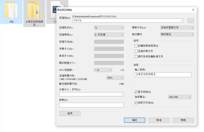The width and height of the screenshot is (204, 132).
Task: Enable 创建自释放程序 checkbox
Action: [x=136, y=46]
